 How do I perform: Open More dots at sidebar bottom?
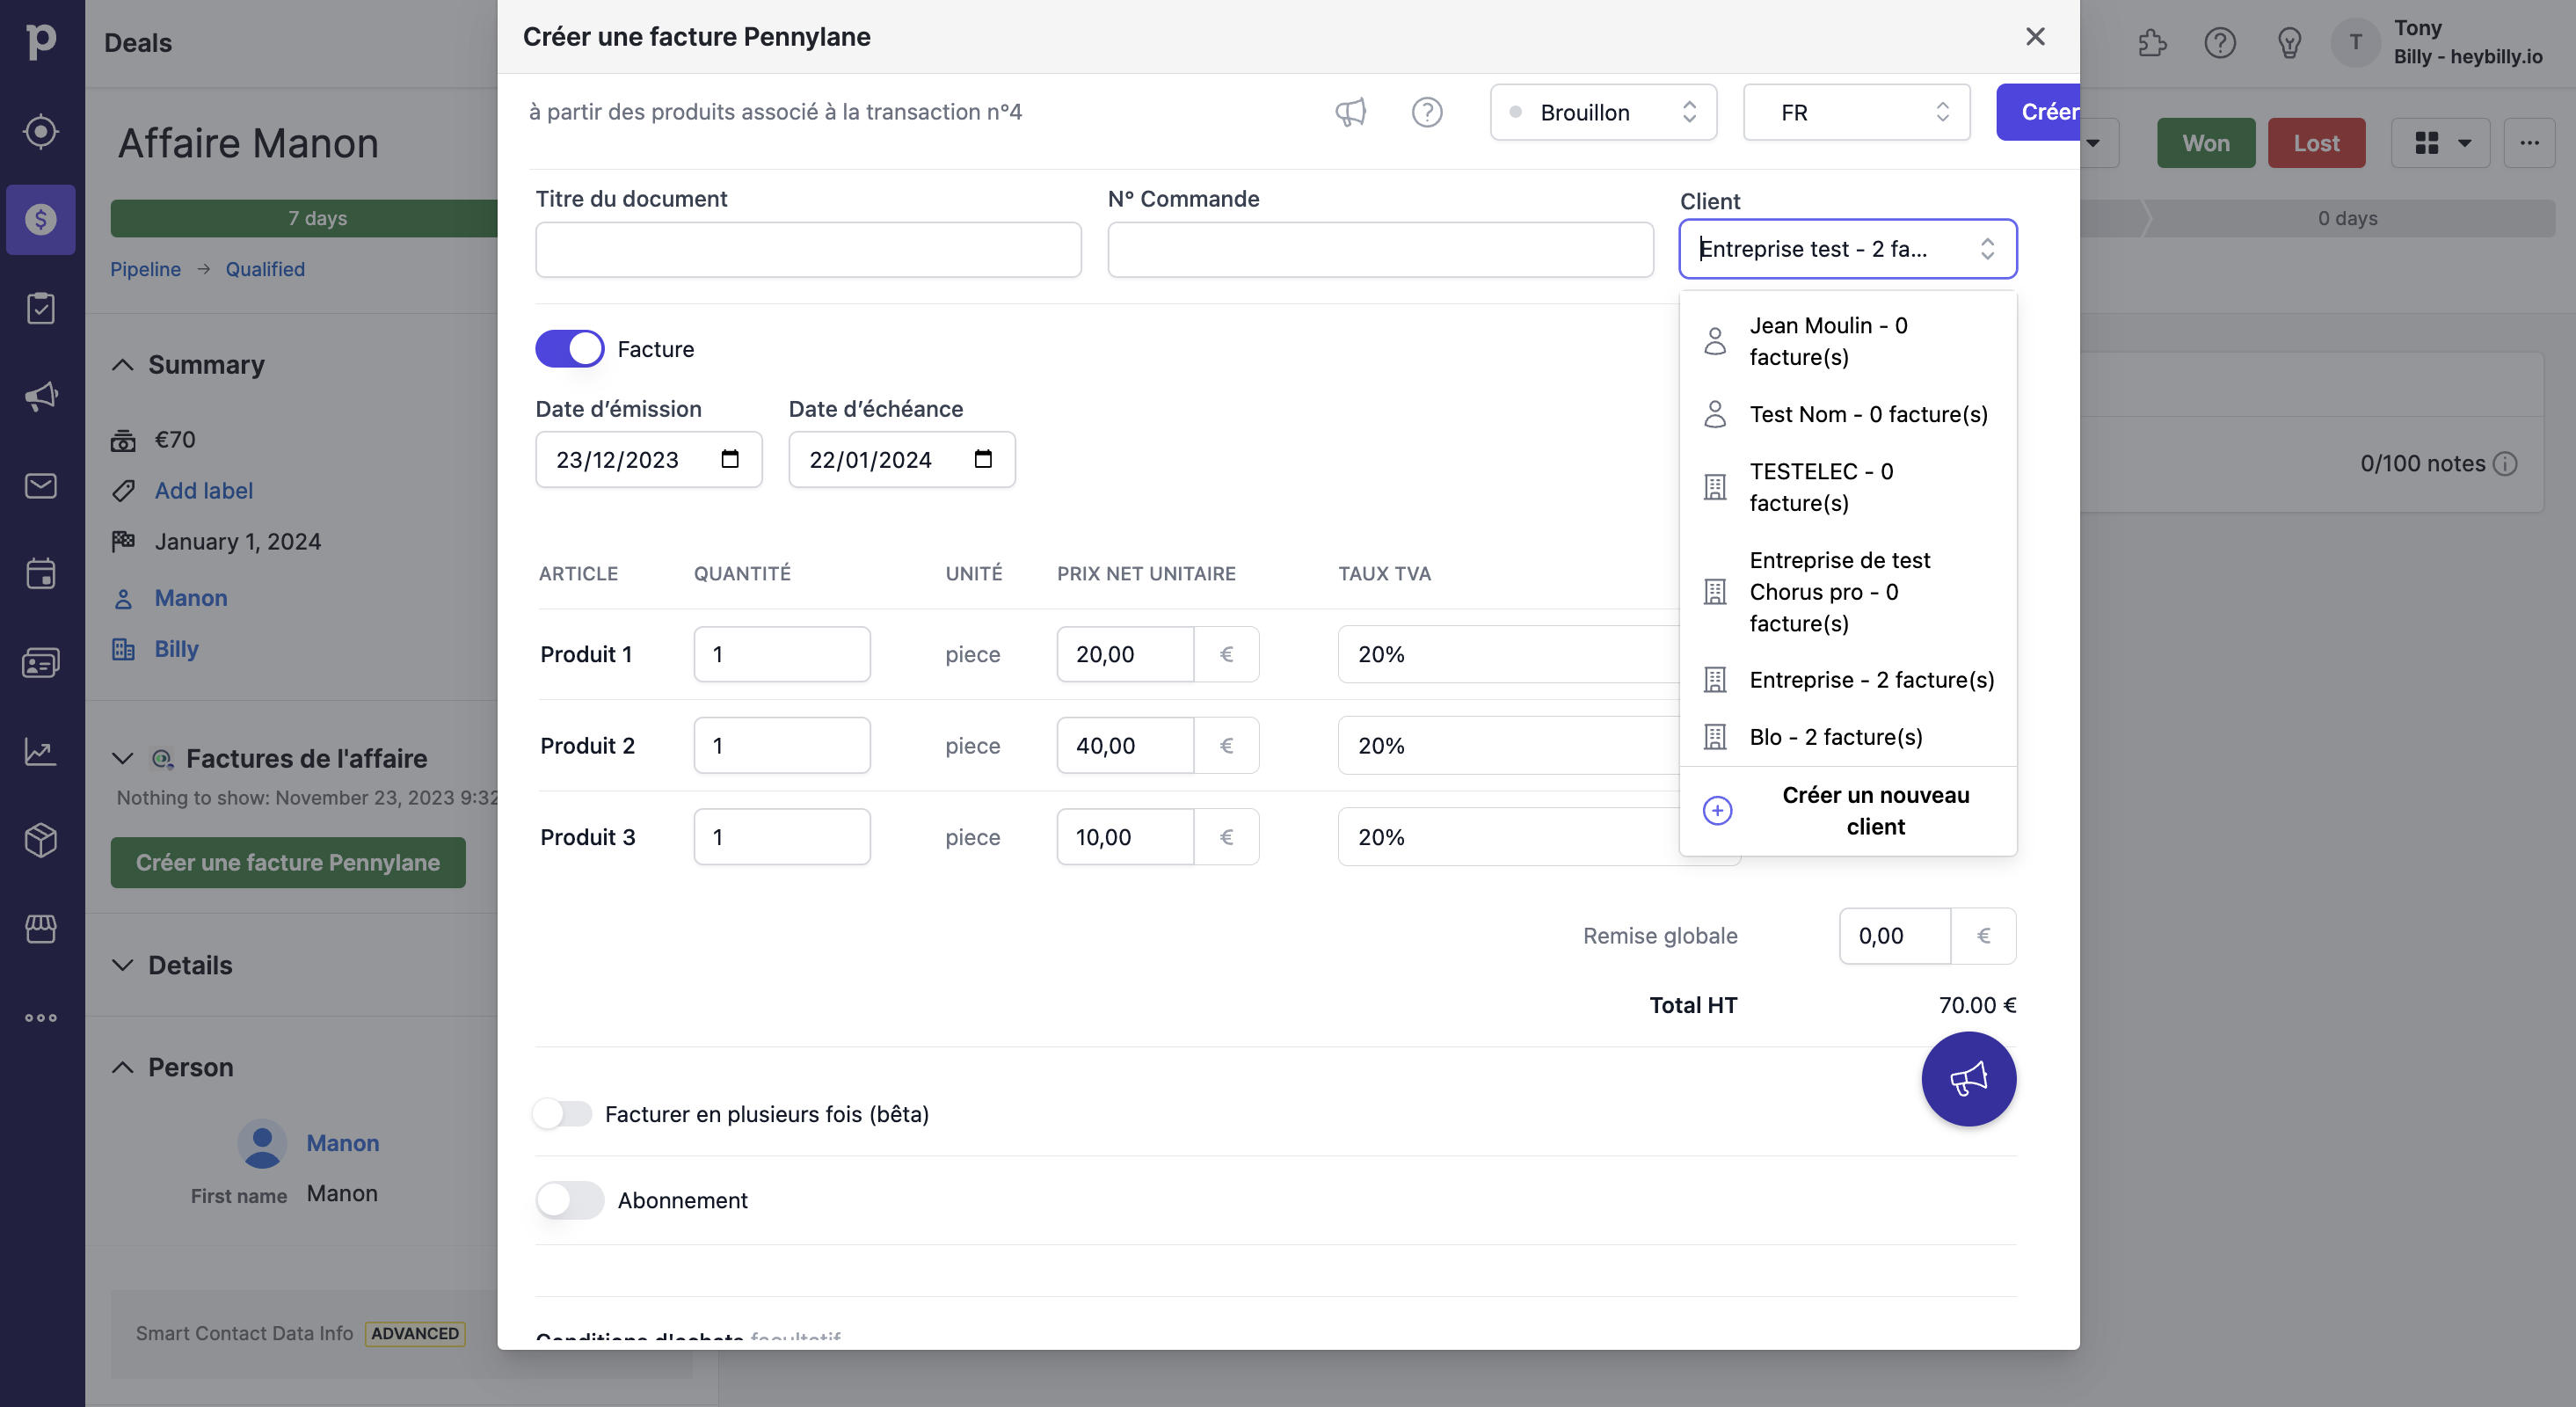[40, 1018]
